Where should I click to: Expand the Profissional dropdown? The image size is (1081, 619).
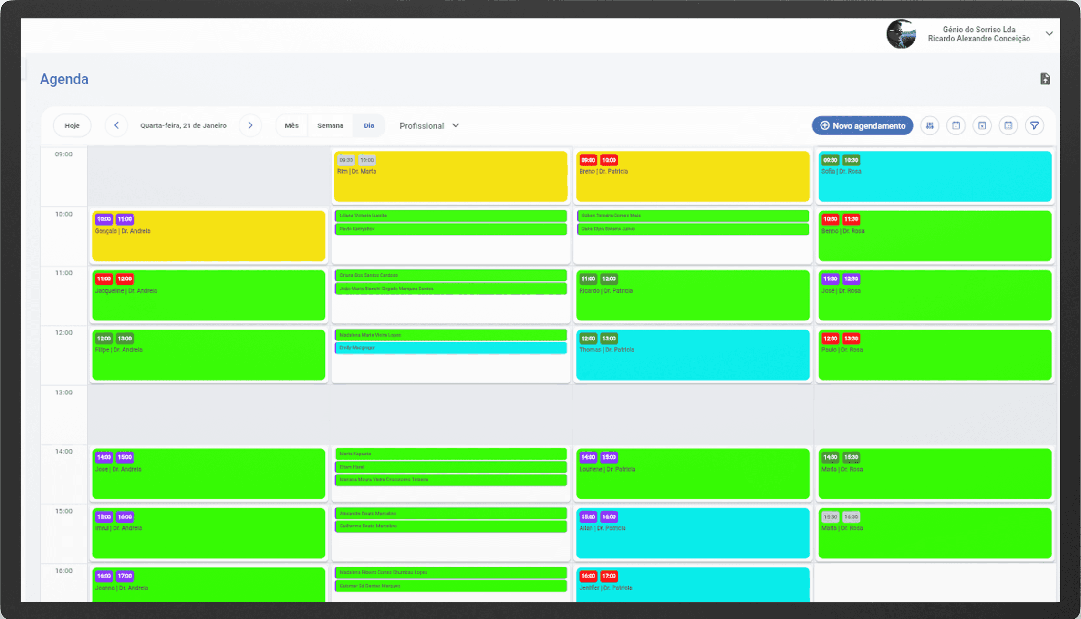pyautogui.click(x=429, y=125)
